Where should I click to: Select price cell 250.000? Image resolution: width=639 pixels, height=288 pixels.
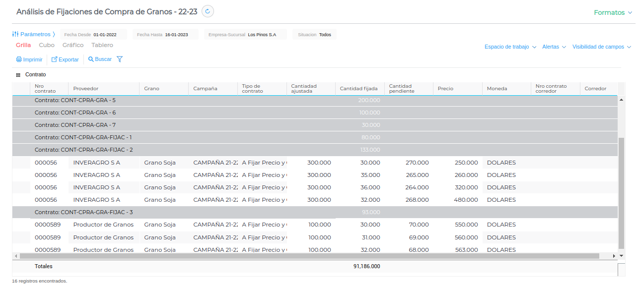(458, 163)
